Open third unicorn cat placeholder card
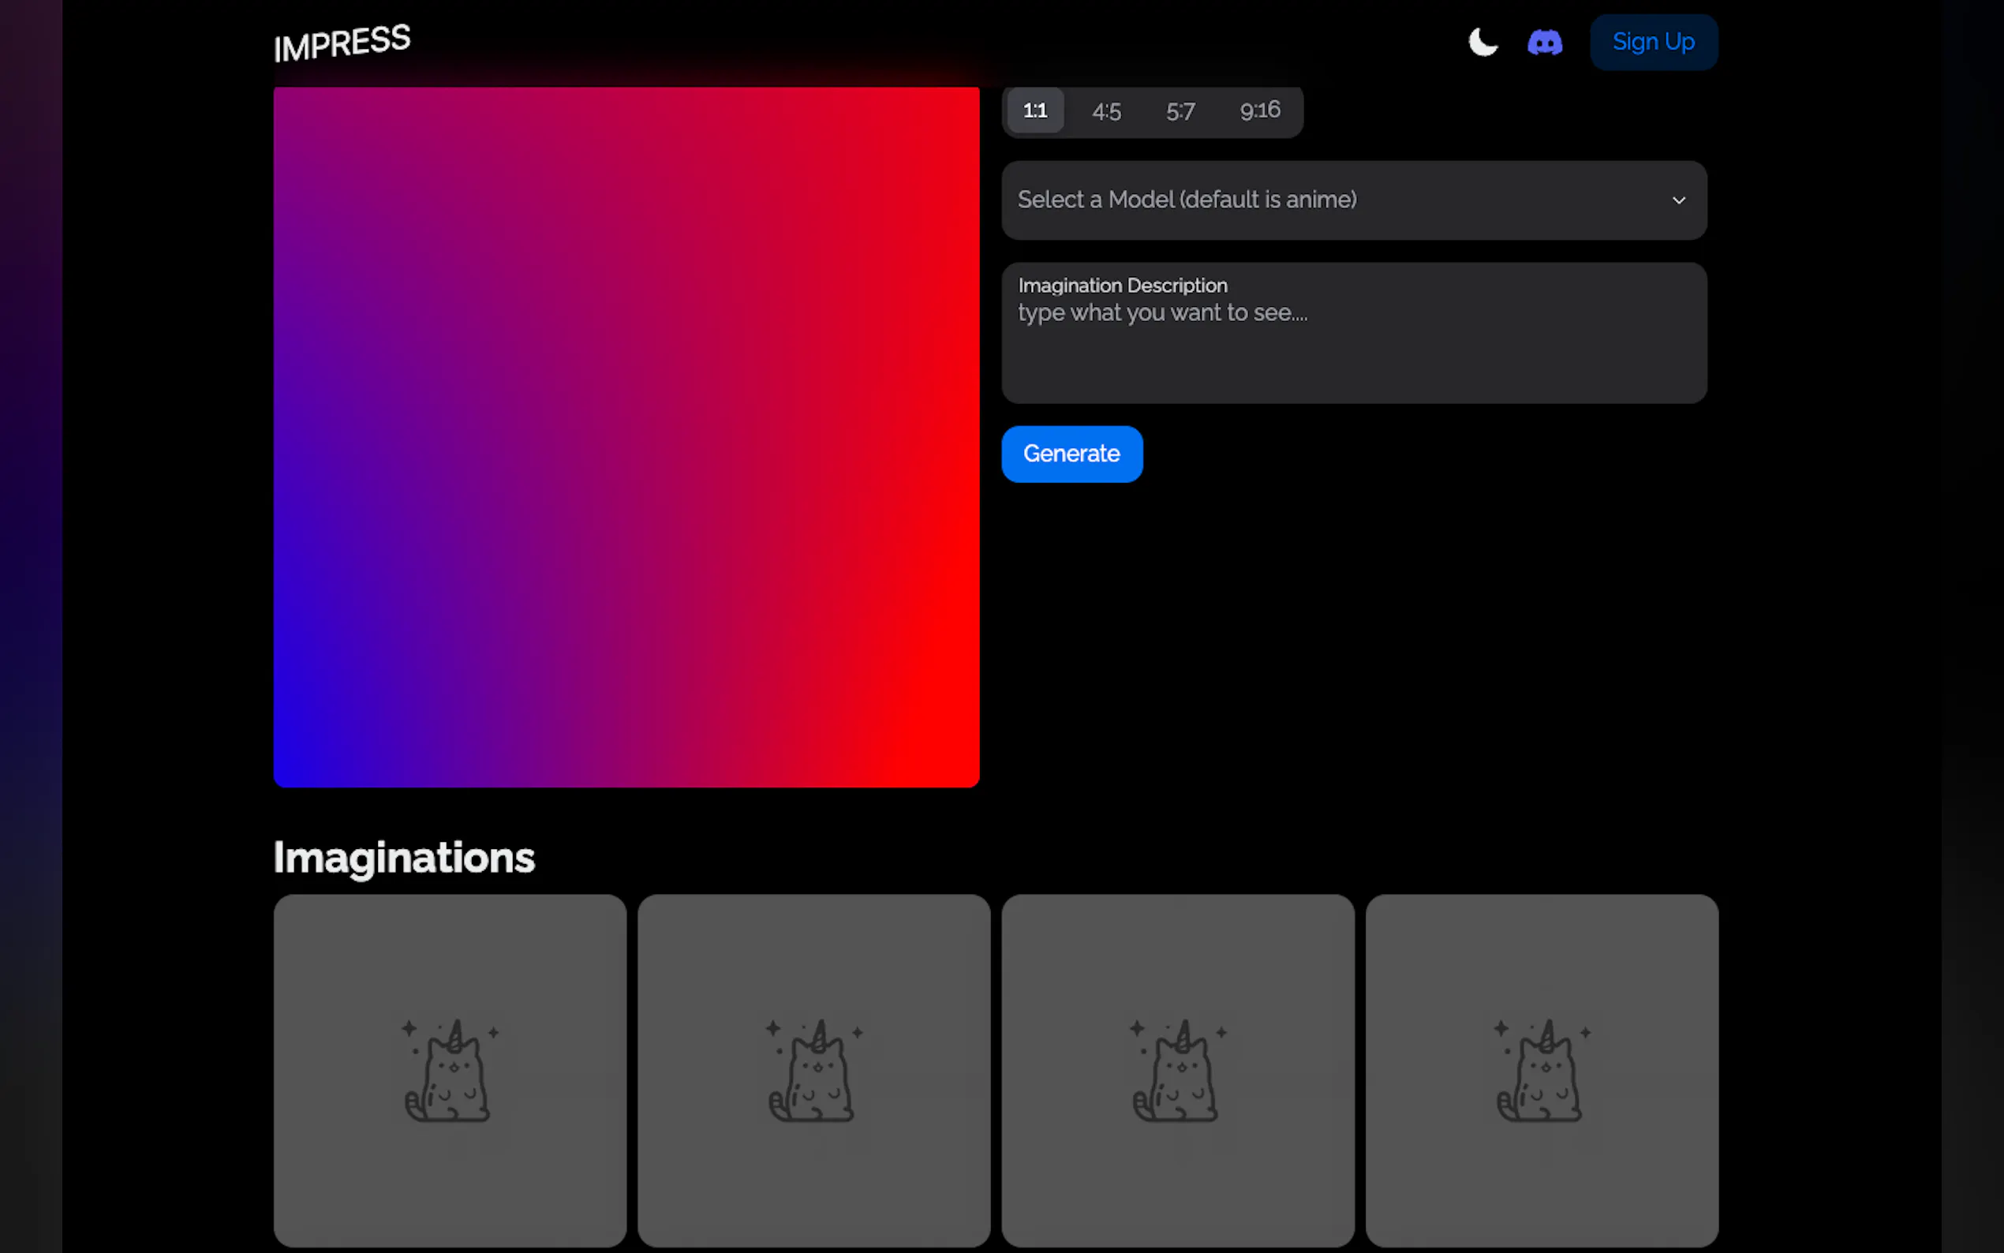The image size is (2004, 1253). [x=1177, y=1070]
